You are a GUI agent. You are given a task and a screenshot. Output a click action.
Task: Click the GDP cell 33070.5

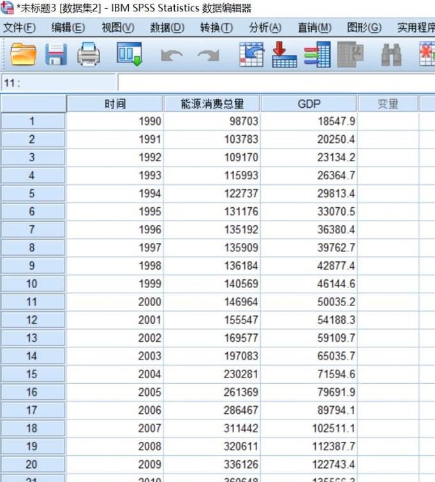tap(309, 212)
